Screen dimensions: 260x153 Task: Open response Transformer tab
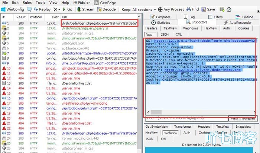[x=183, y=127]
